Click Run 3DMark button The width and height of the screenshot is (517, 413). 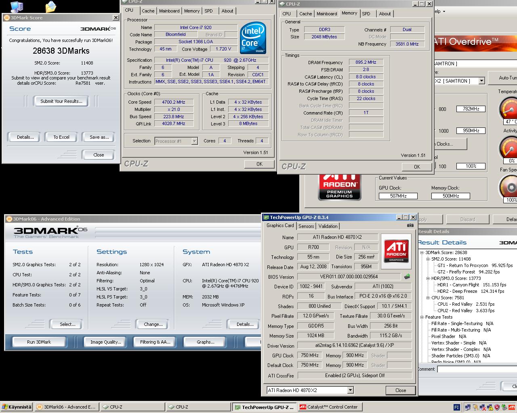pyautogui.click(x=39, y=342)
